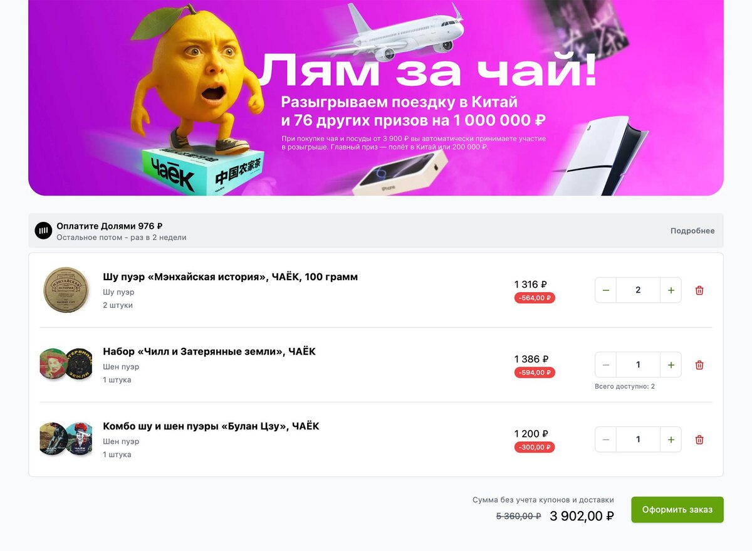Open product title Комбо шу и шен пуэры «Булан Цзу»

(211, 426)
